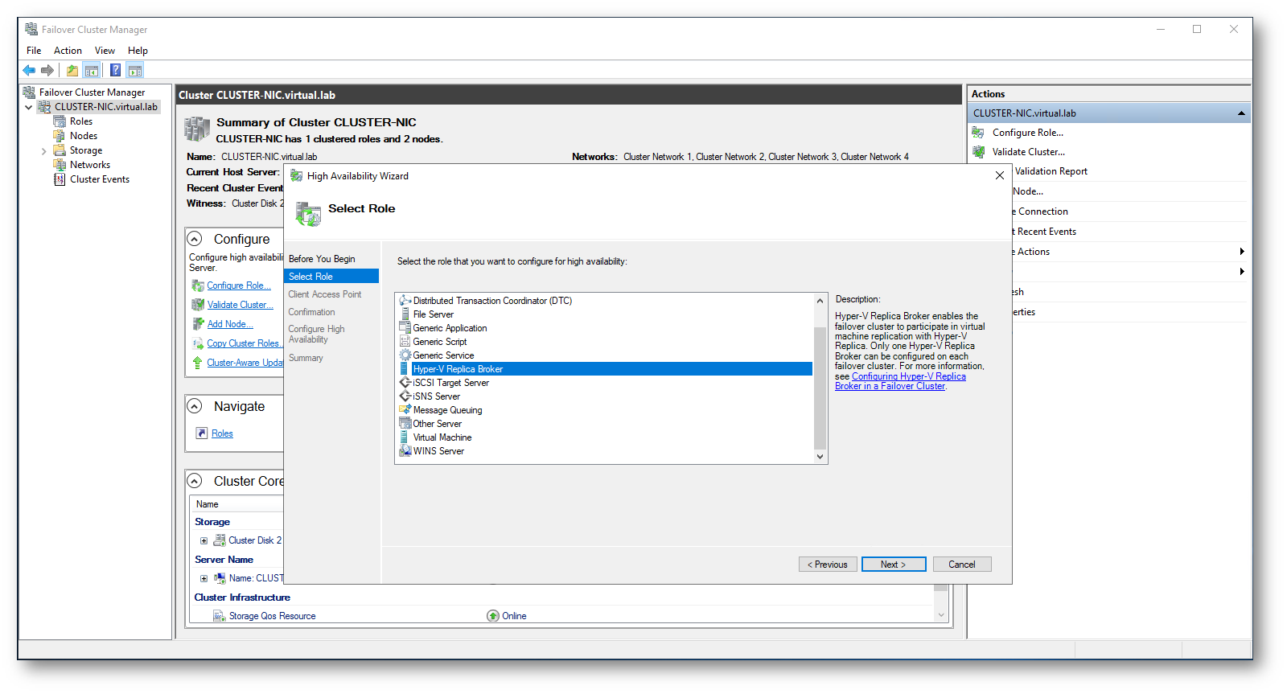The height and width of the screenshot is (694, 1287).
Task: Select the iSCSI Target Server role
Action: click(x=450, y=383)
